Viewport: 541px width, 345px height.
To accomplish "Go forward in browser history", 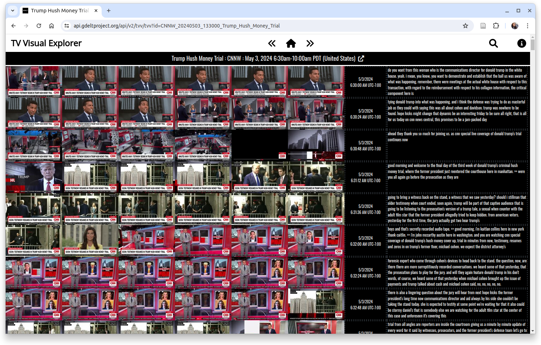I will 26,26.
